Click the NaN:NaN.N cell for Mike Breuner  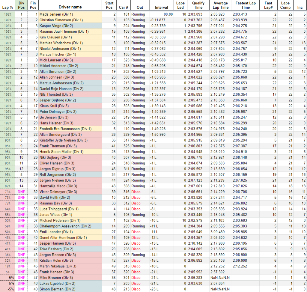220,278
